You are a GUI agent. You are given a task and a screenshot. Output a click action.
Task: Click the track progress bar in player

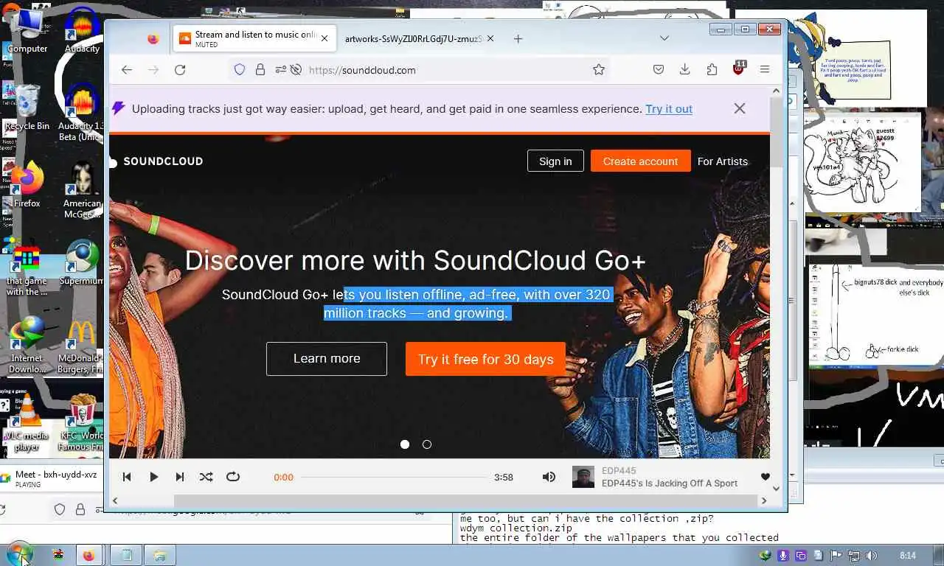[x=393, y=477]
